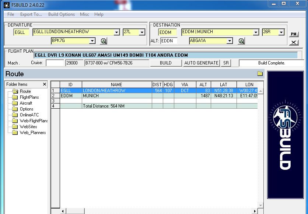Select the Options tree item
The image size is (308, 214).
click(27, 109)
